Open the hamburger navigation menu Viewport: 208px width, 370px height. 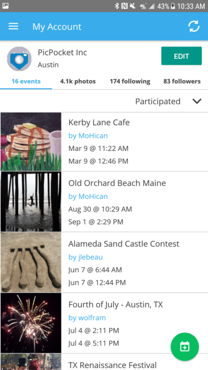13,27
